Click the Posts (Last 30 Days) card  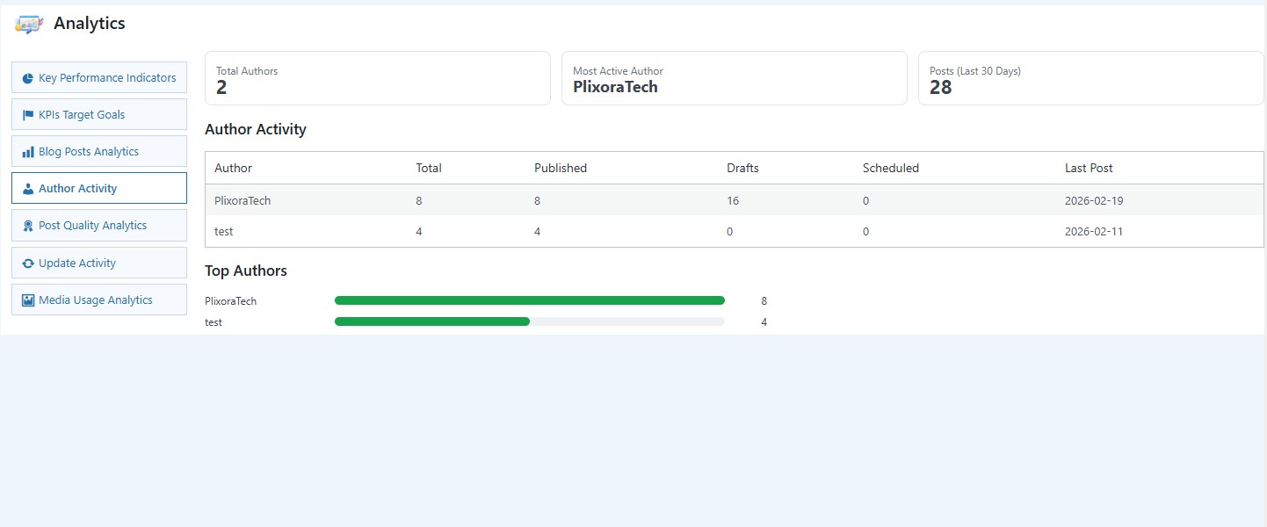click(1090, 78)
